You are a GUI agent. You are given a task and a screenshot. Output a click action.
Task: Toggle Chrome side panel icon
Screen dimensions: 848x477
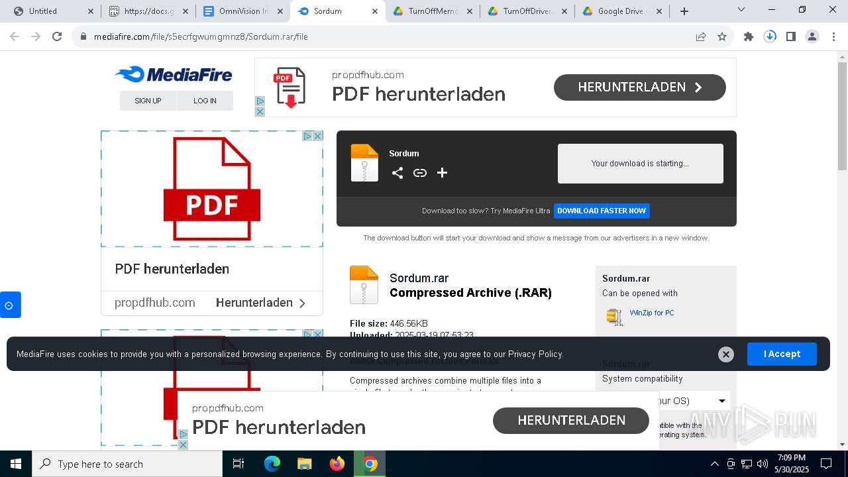point(791,36)
